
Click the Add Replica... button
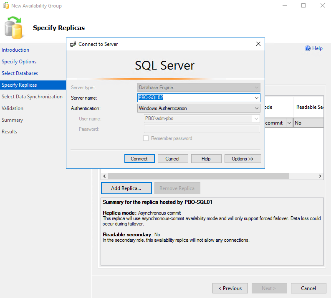(126, 188)
